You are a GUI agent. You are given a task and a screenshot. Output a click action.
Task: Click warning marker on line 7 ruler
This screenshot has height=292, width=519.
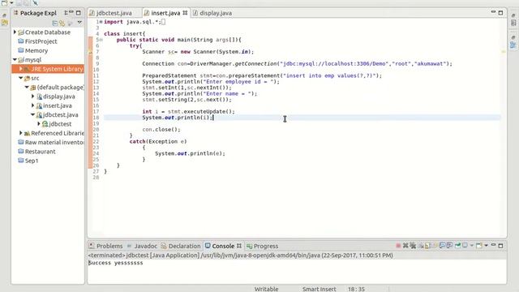(x=90, y=52)
